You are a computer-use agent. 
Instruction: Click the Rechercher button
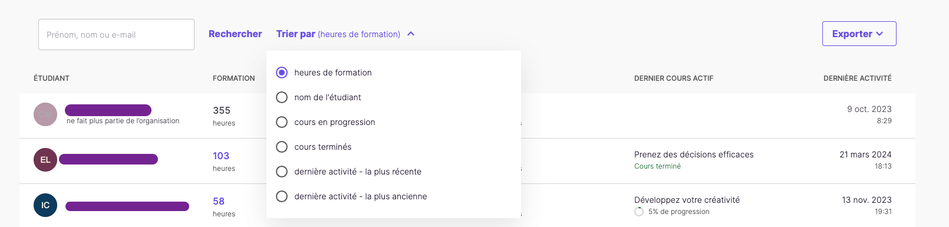235,34
